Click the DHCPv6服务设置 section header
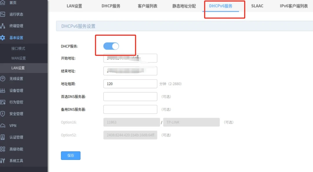This screenshot has height=172, width=313. pyautogui.click(x=184, y=26)
